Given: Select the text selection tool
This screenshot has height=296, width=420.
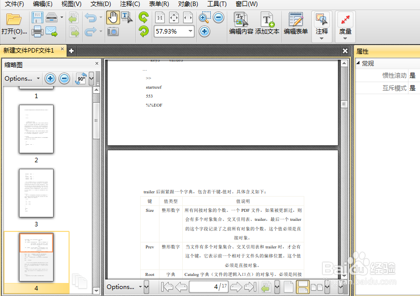Looking at the screenshot, I should (127, 18).
